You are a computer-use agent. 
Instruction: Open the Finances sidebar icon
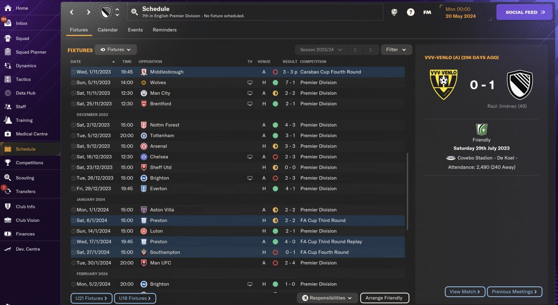coord(7,234)
